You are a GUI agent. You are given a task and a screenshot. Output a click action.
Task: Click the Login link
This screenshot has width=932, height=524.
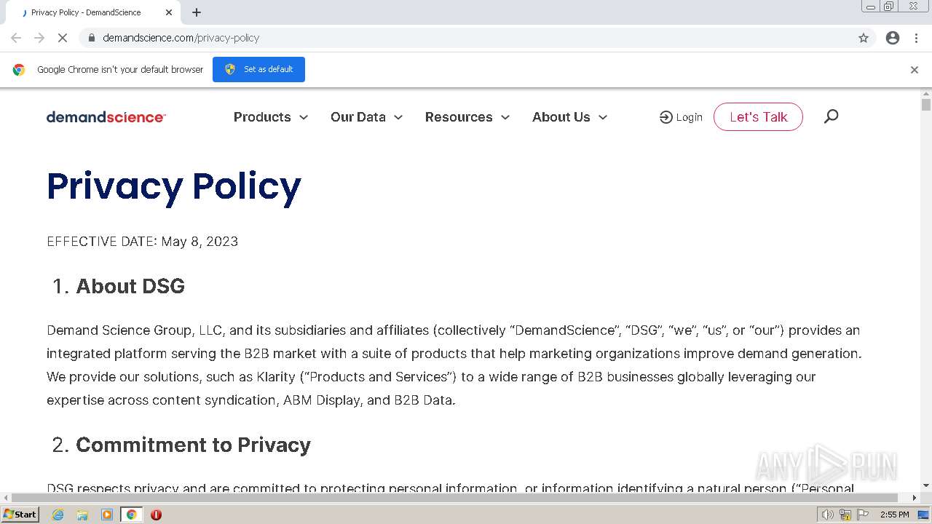click(681, 117)
